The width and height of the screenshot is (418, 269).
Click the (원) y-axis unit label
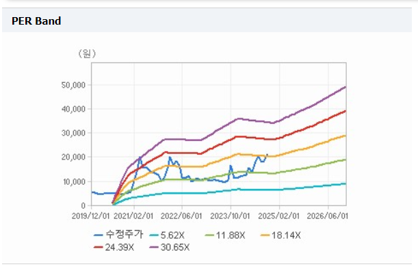87,53
